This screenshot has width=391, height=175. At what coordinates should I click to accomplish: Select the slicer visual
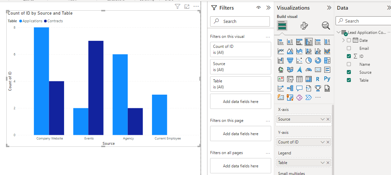pos(290,79)
